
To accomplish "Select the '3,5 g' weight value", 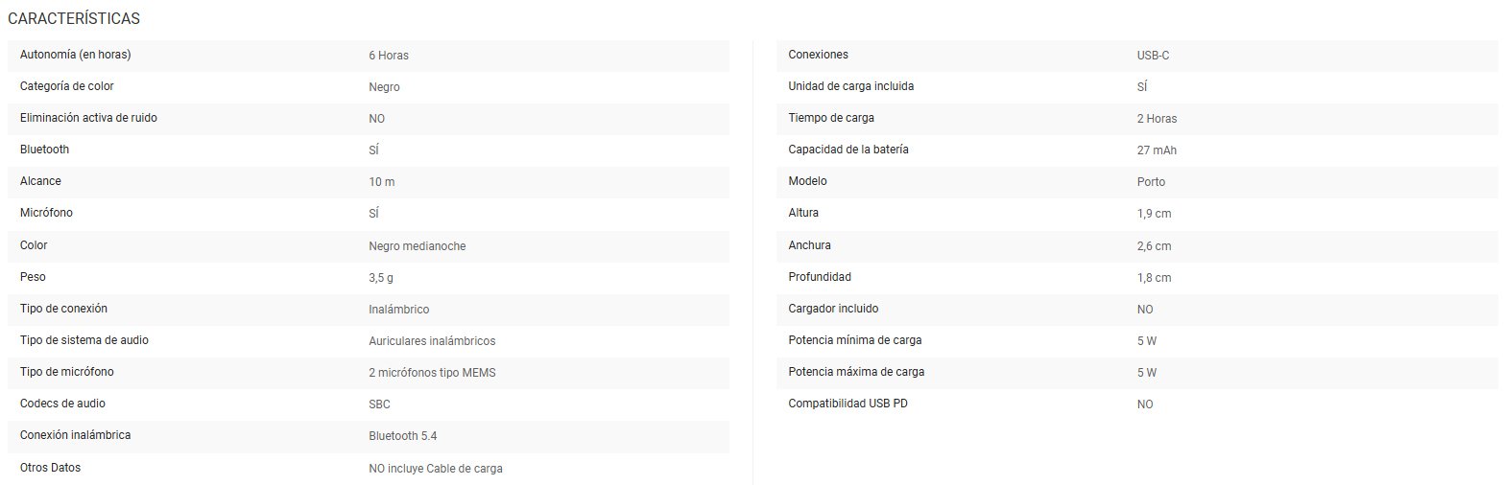I will (x=382, y=278).
